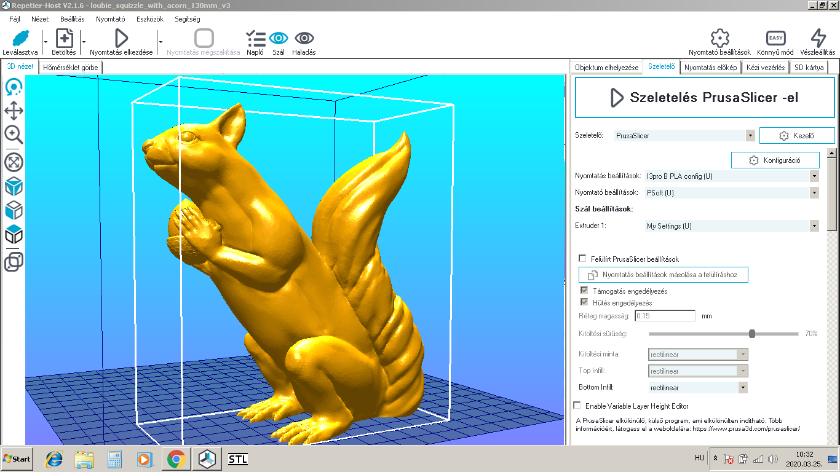Image resolution: width=840 pixels, height=472 pixels.
Task: Launch Calculator from the taskbar
Action: [x=114, y=459]
